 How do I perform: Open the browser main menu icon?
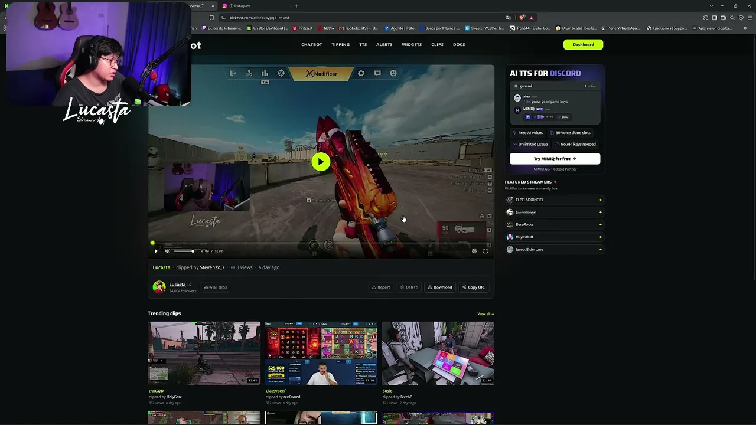coord(750,18)
